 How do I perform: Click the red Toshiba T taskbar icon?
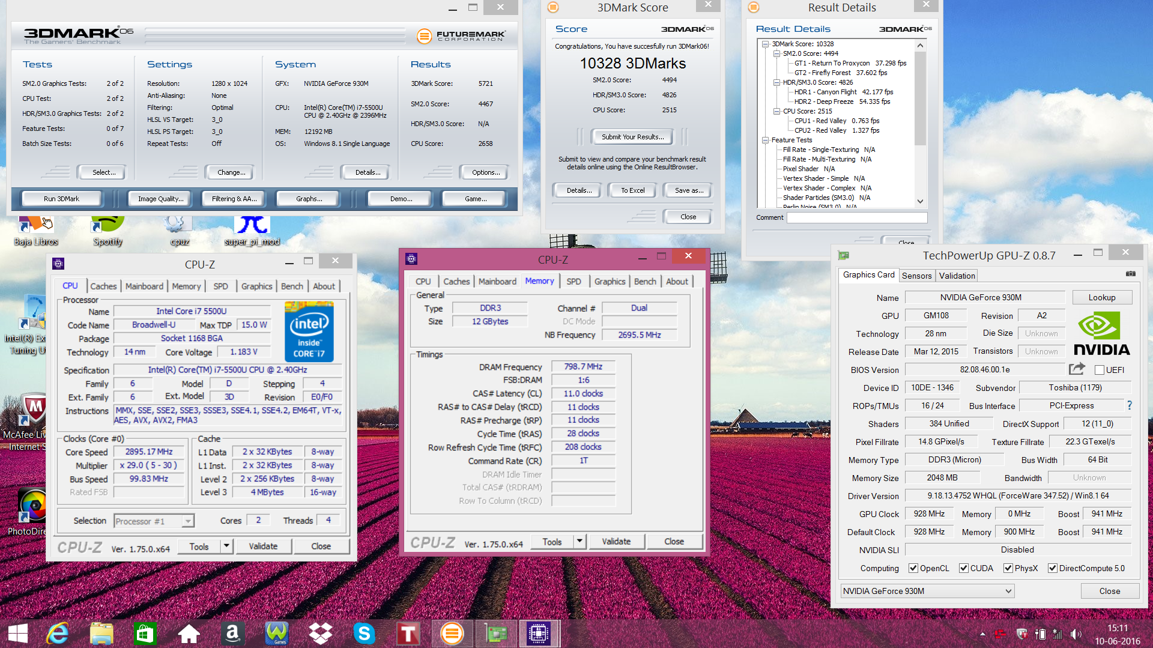(x=408, y=634)
